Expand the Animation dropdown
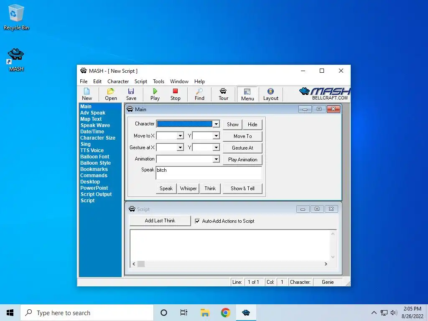 pyautogui.click(x=216, y=159)
